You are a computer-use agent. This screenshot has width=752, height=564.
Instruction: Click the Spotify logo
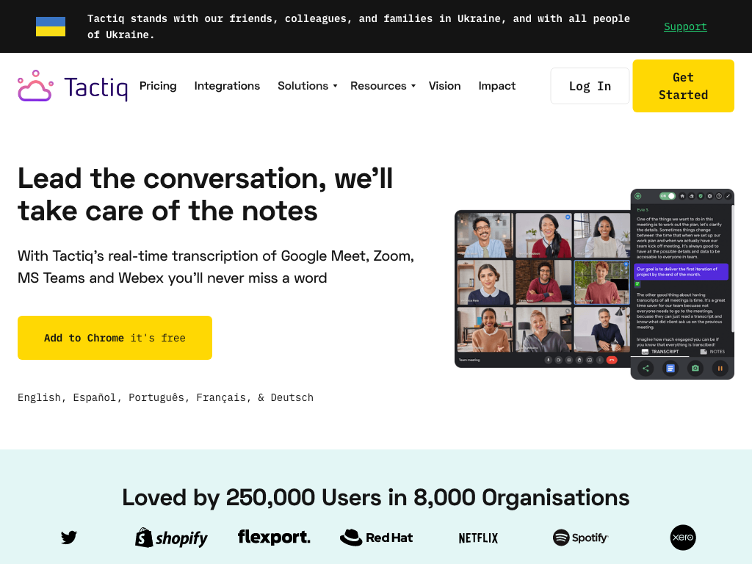[580, 538]
